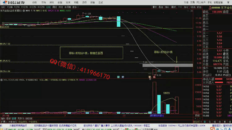Open 智能客服 customer service
232x130 pixels.
coord(218,2)
